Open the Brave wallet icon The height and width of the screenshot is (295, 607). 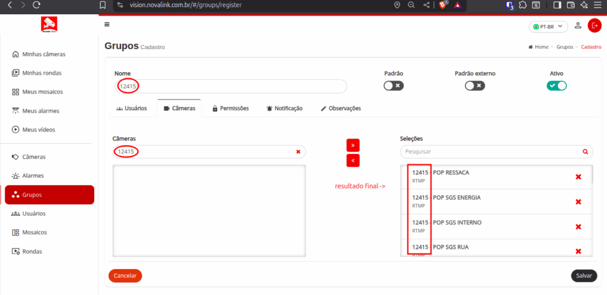pyautogui.click(x=571, y=5)
